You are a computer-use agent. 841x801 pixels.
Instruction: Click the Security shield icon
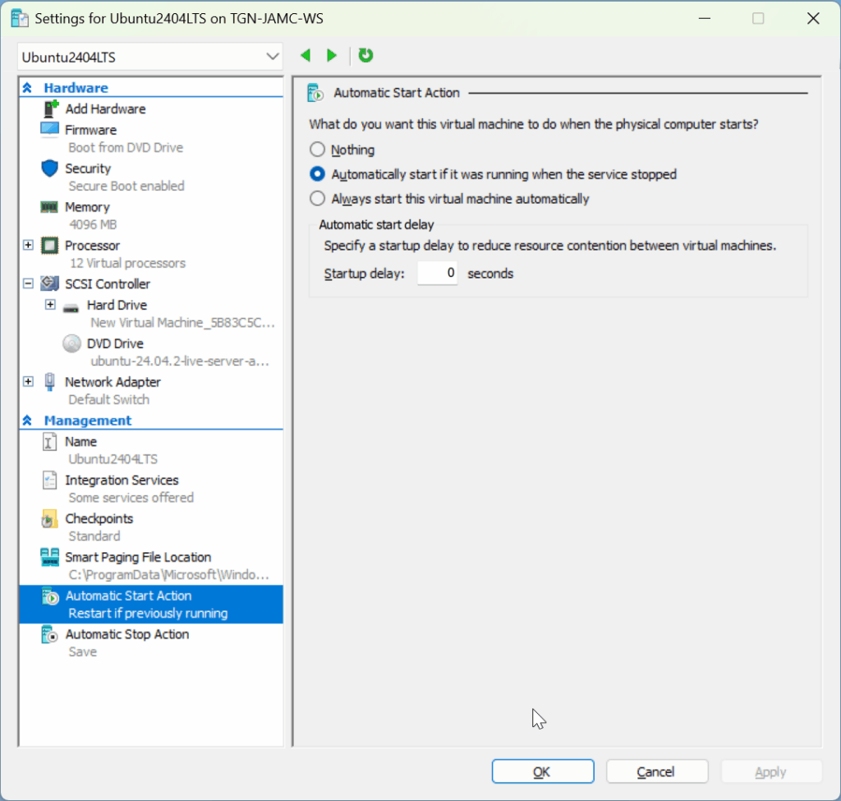[x=50, y=168]
